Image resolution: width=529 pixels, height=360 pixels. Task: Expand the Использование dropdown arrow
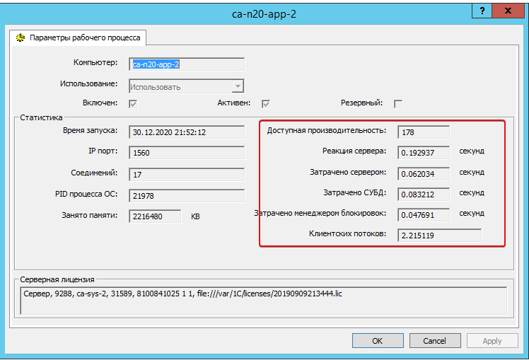238,86
